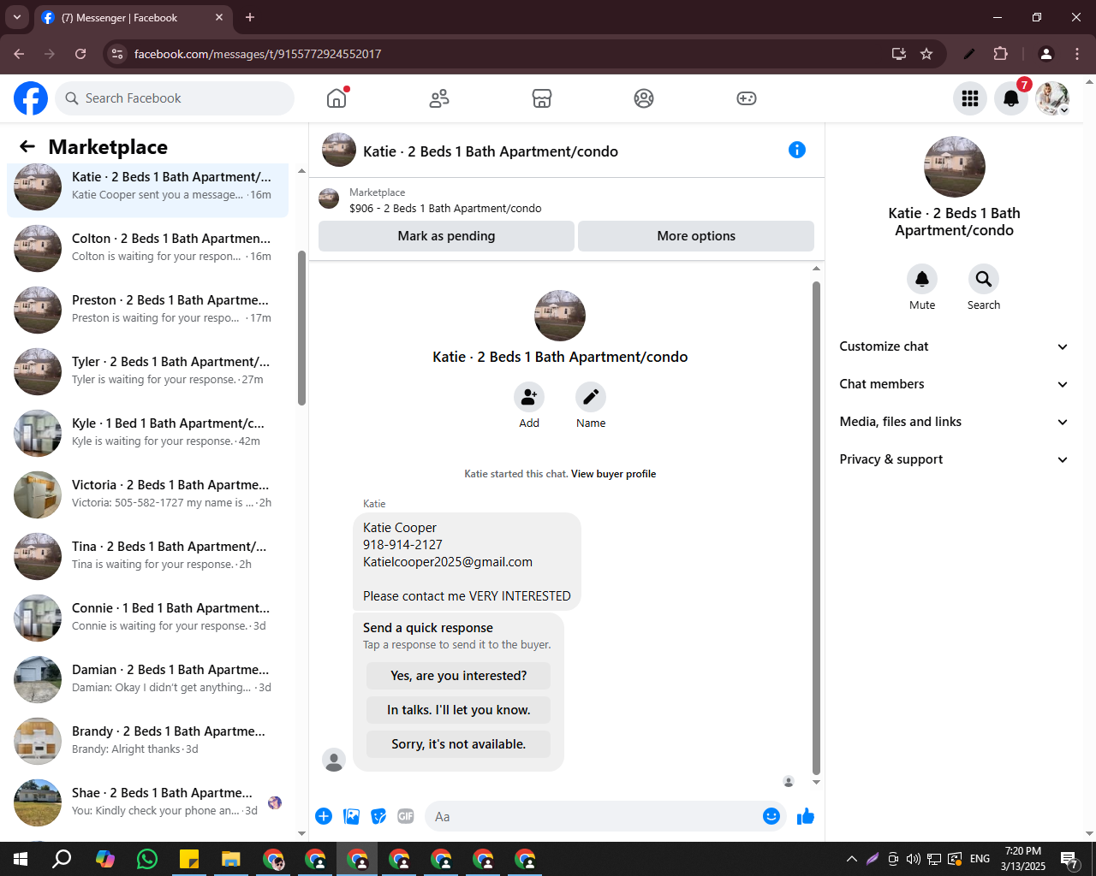Open Damian's conversation in the list

(147, 679)
